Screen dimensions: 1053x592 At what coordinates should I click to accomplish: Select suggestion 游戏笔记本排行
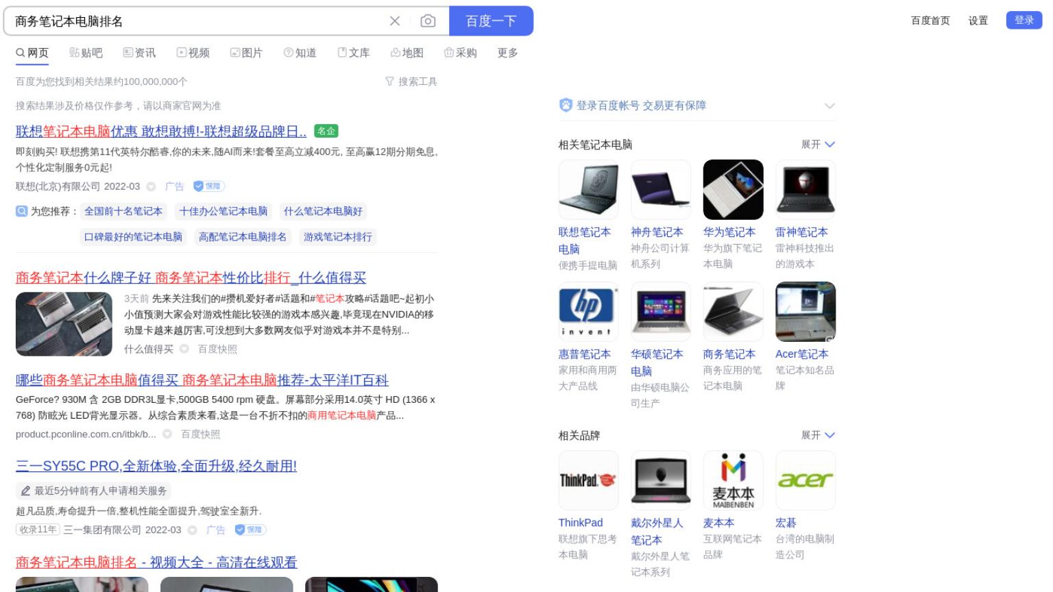(x=338, y=237)
